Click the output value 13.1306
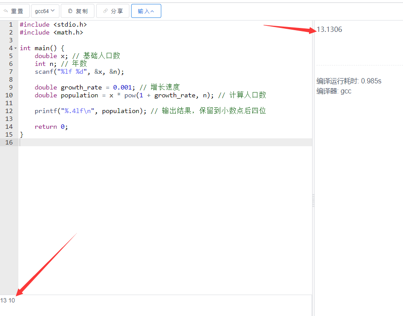The image size is (403, 316). click(329, 30)
